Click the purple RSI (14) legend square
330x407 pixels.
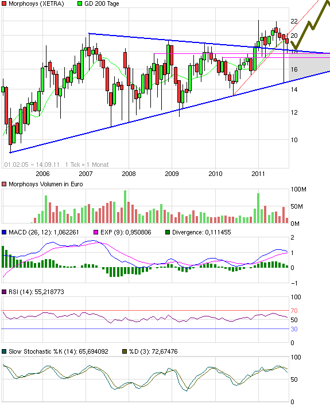4,292
